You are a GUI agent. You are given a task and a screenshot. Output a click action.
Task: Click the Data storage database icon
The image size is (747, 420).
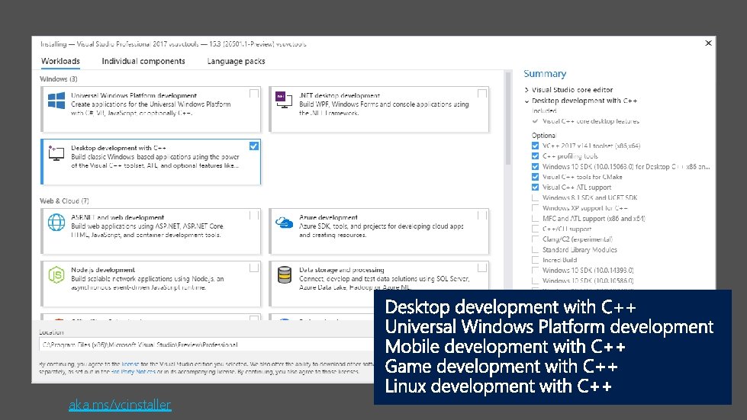click(x=285, y=275)
